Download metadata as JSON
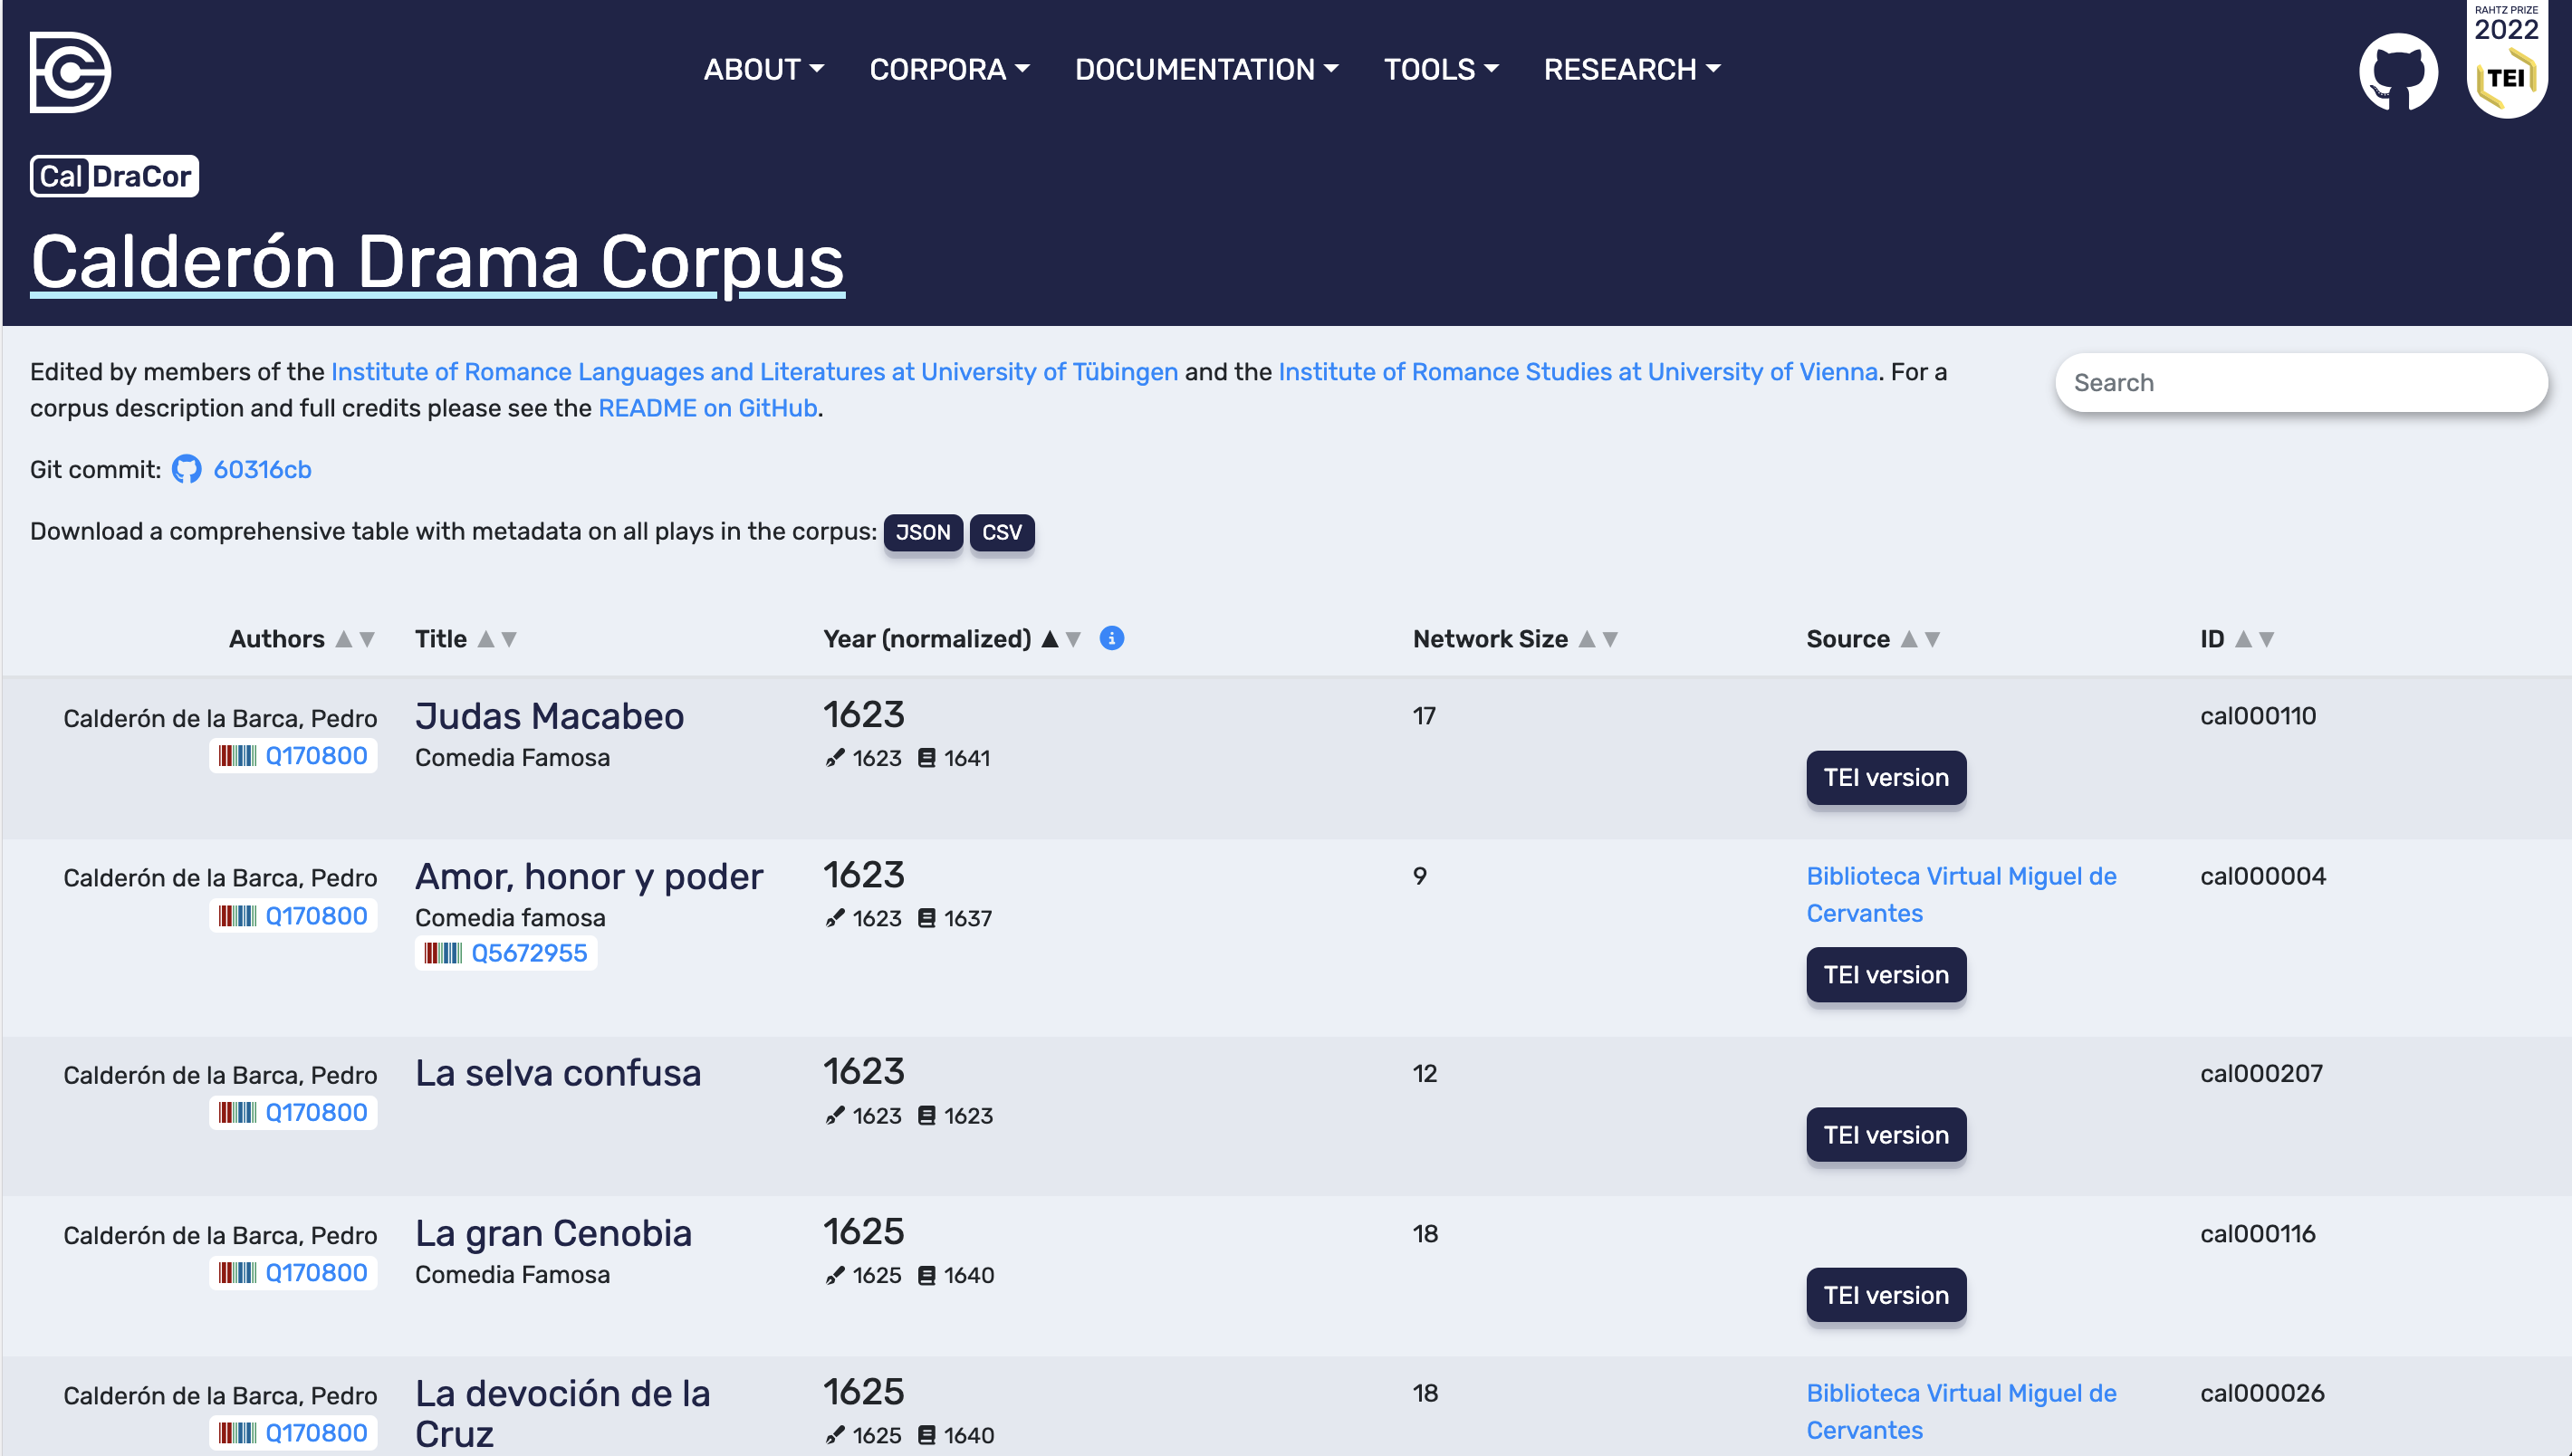 coord(922,532)
